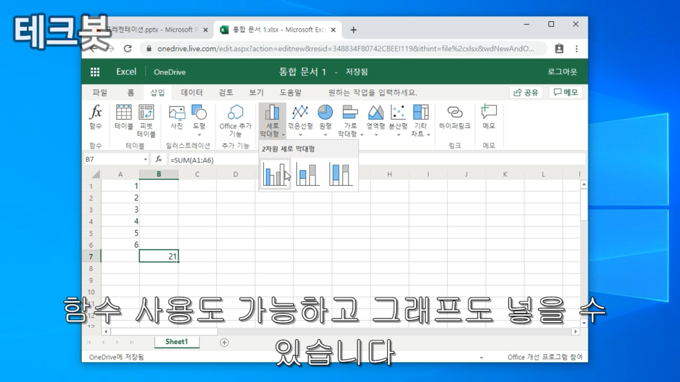Open the 보기 ribbon tab
The height and width of the screenshot is (382, 680).
(256, 92)
